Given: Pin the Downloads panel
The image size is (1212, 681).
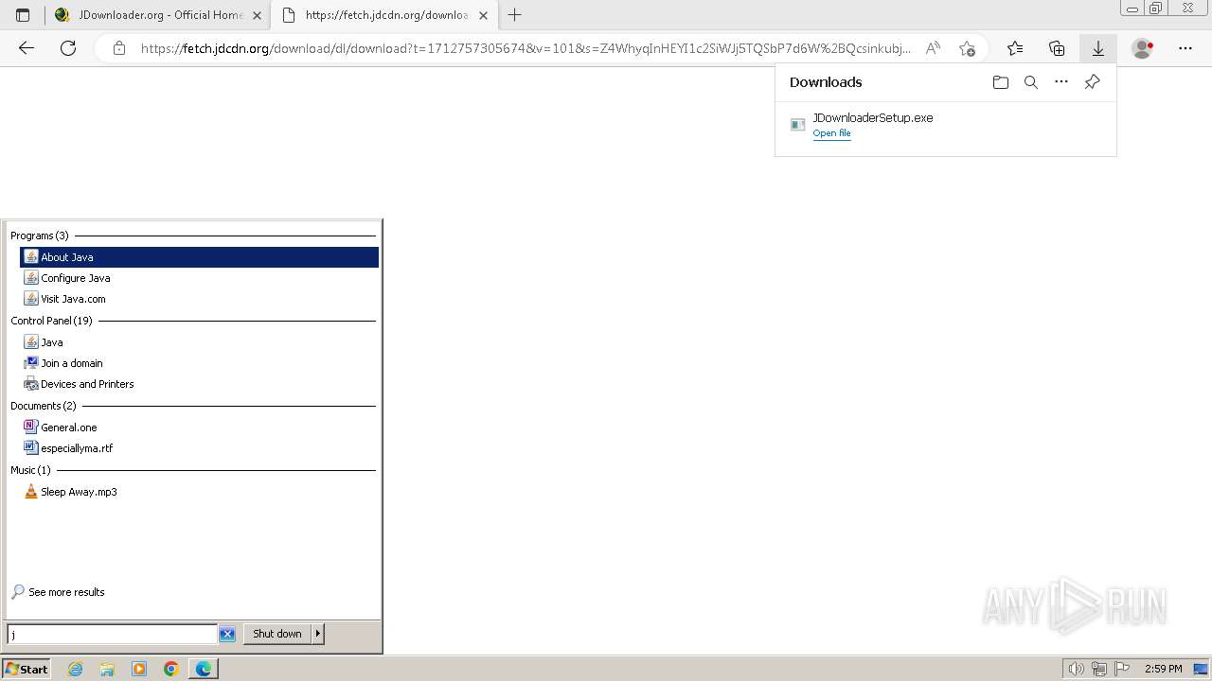Looking at the screenshot, I should [x=1092, y=82].
